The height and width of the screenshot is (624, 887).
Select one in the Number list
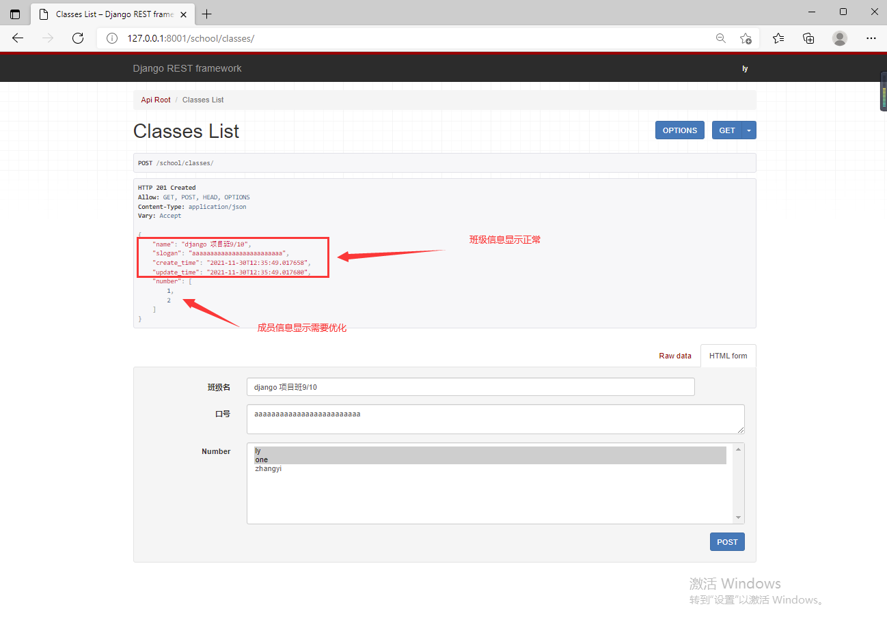pos(490,459)
